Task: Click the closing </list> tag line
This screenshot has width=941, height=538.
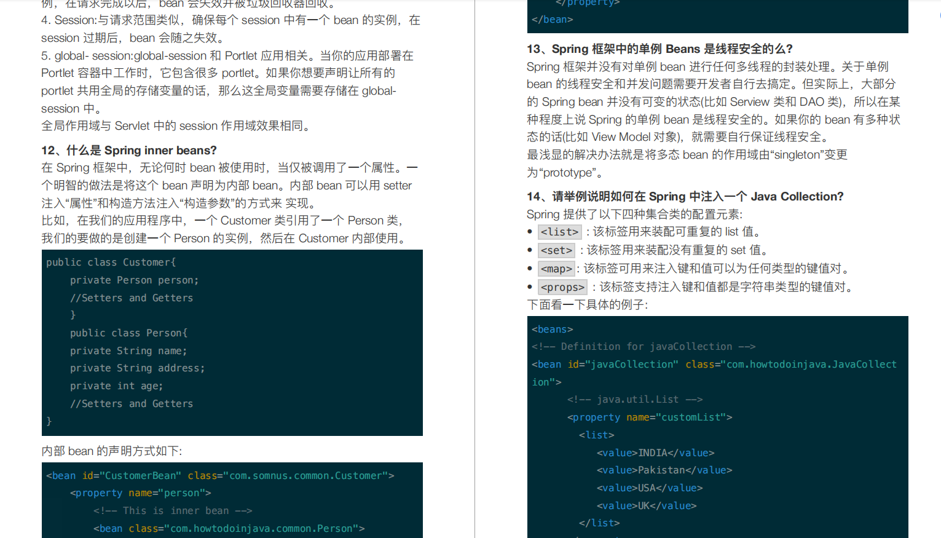Action: point(599,523)
